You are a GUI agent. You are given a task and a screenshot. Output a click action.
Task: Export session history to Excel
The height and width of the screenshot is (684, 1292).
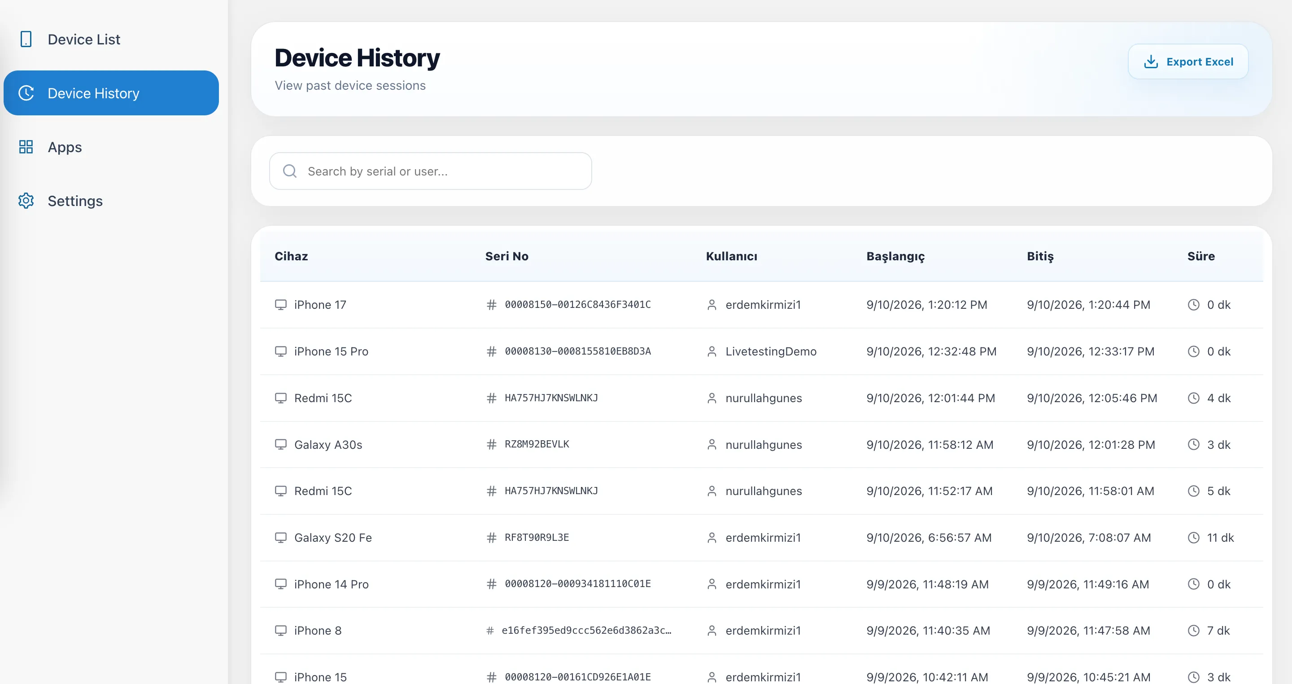1187,61
